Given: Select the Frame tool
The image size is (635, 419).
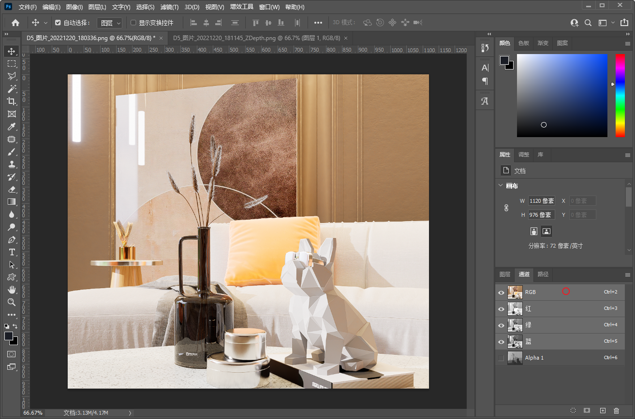Looking at the screenshot, I should [x=12, y=114].
